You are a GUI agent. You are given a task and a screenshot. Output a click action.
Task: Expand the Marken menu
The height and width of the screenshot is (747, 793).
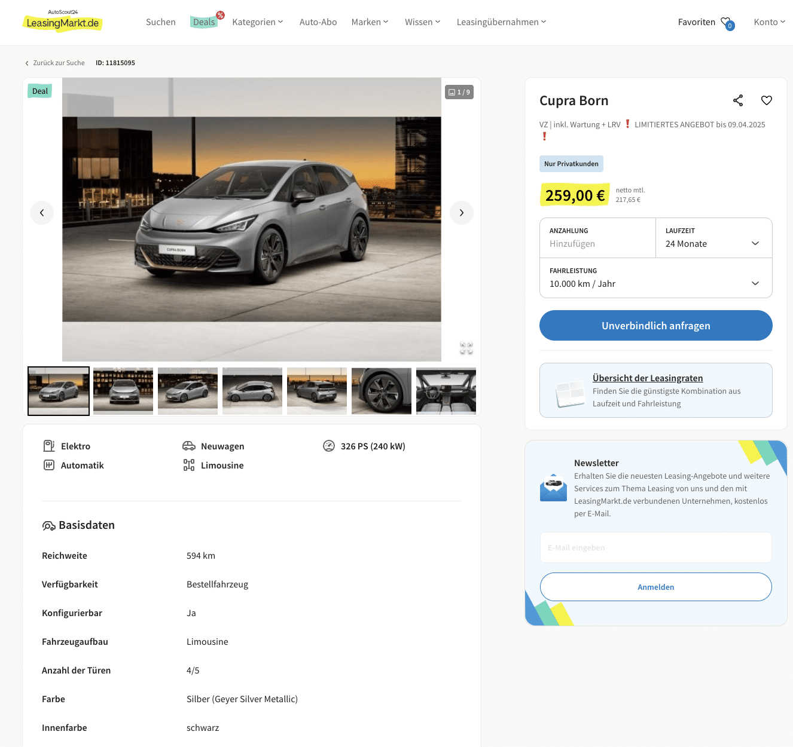pyautogui.click(x=370, y=22)
